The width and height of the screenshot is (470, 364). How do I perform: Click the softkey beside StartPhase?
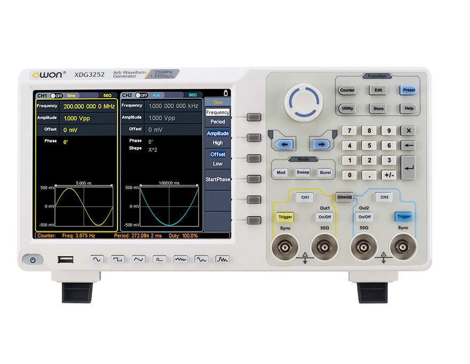tap(254, 179)
